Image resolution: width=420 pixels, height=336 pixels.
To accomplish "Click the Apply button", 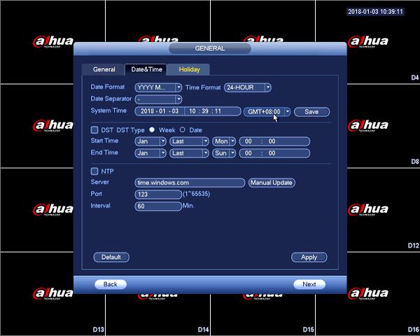I will pos(309,257).
